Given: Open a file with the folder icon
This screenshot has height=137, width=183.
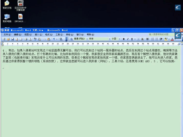Looking at the screenshot, I should click(x=8, y=39).
